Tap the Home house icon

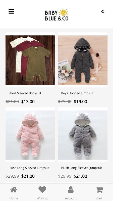click(14, 190)
